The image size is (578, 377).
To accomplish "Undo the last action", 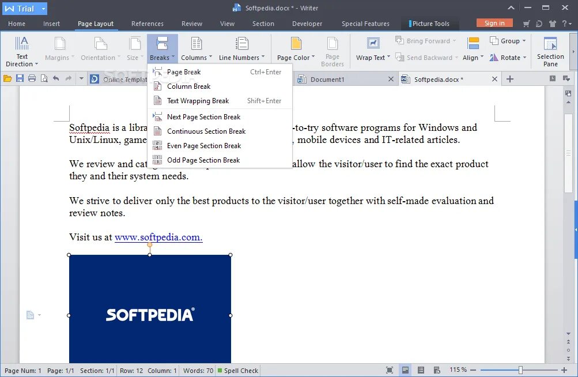I will click(56, 78).
